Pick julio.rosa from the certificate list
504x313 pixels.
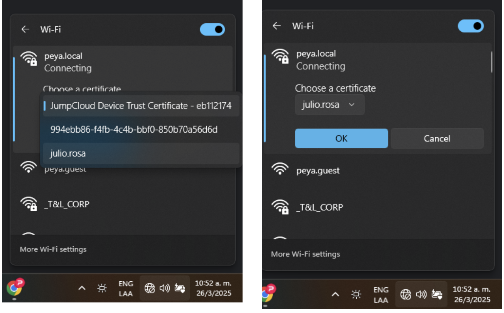[141, 153]
